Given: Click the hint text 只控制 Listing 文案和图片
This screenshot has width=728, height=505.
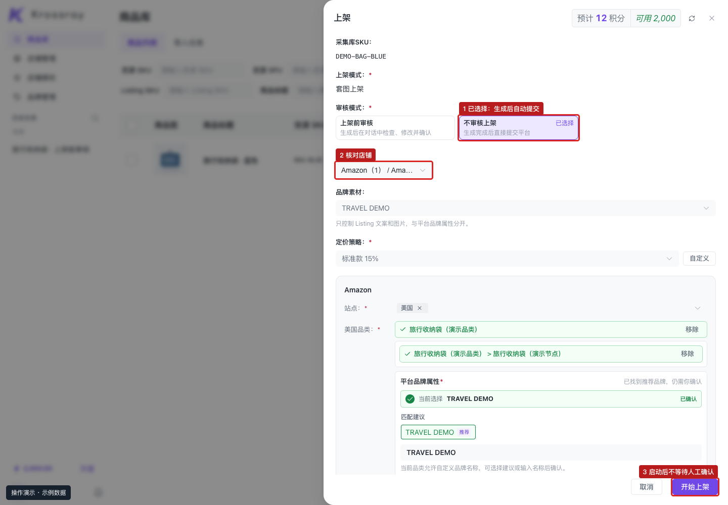Looking at the screenshot, I should 403,224.
